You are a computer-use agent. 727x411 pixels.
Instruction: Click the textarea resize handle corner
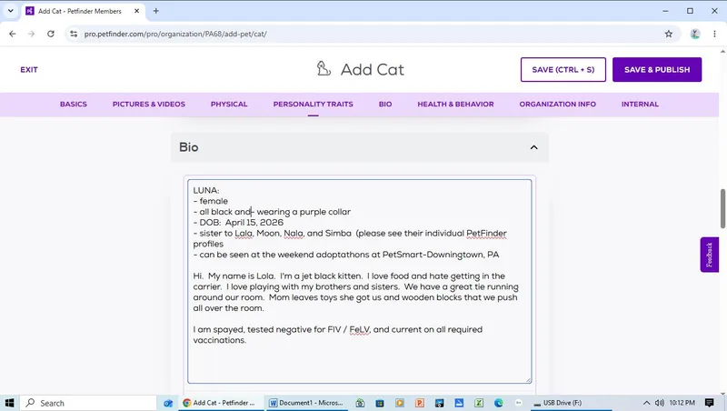(528, 380)
